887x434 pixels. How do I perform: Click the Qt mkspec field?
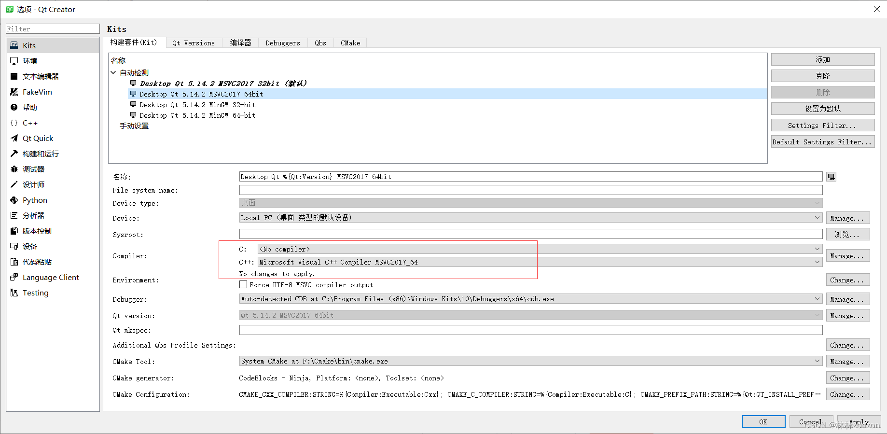(531, 330)
